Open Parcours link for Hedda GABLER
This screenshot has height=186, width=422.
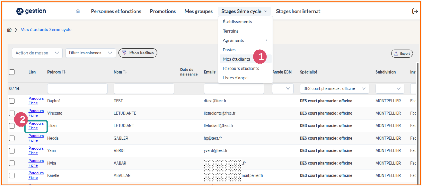(x=36, y=136)
